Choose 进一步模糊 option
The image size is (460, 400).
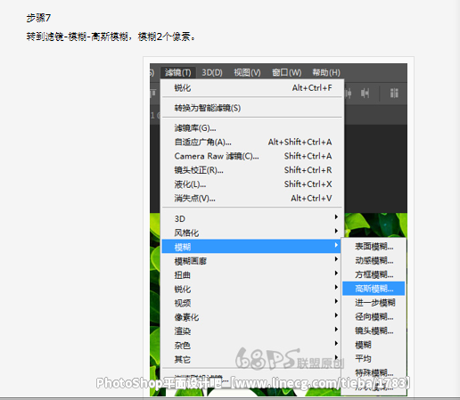point(374,303)
